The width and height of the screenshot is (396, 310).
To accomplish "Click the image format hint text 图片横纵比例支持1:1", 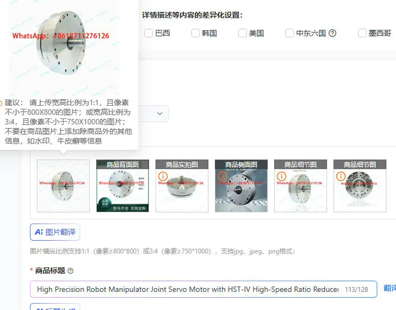I will tap(162, 251).
